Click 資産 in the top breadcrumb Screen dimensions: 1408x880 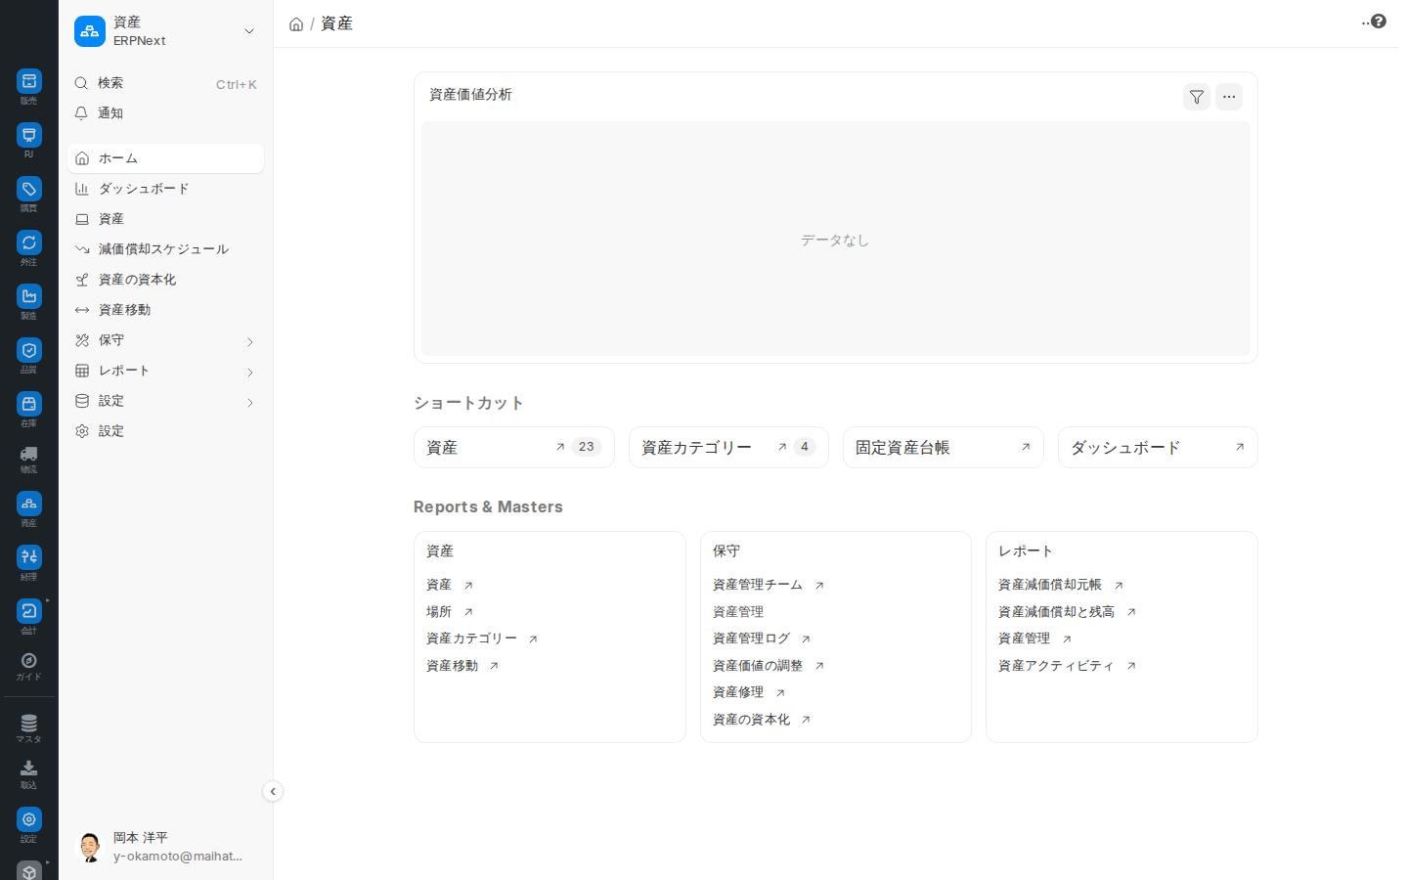336,23
